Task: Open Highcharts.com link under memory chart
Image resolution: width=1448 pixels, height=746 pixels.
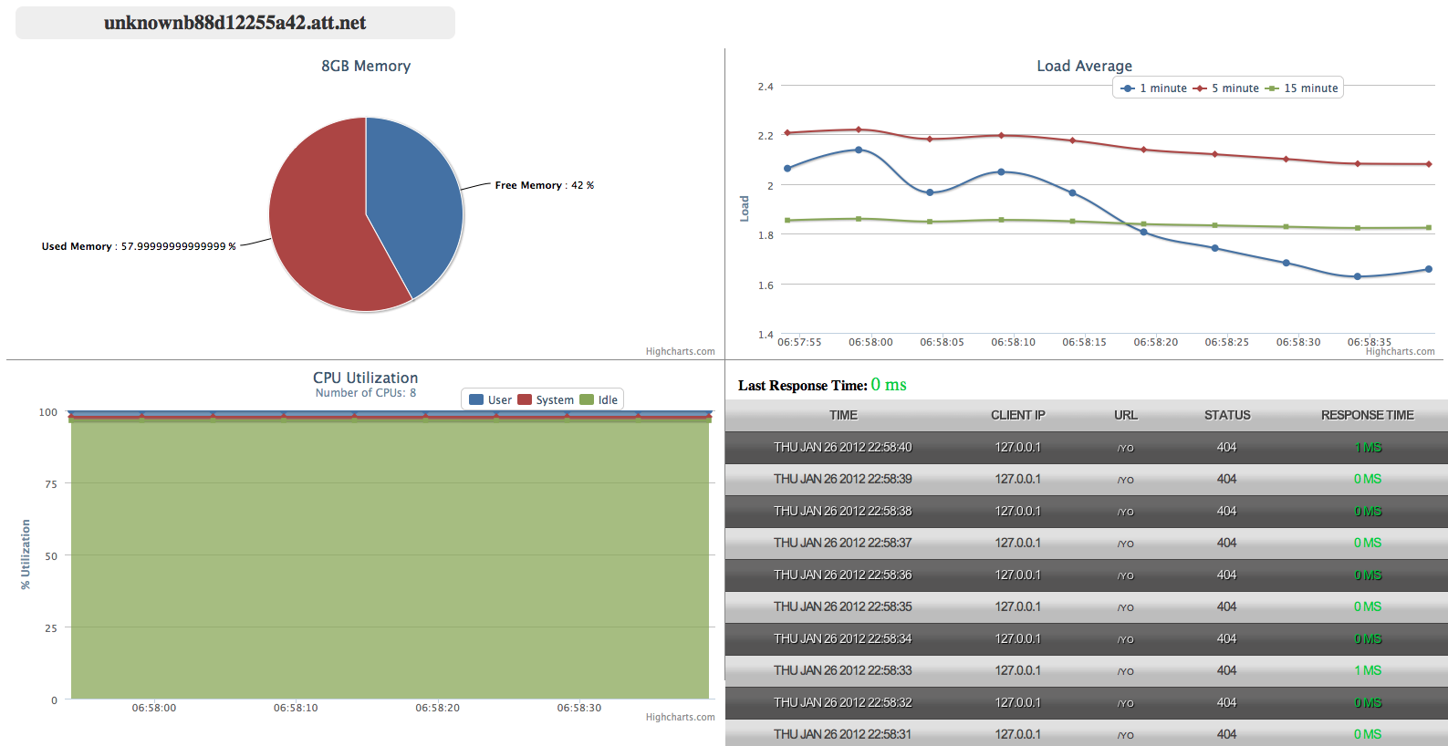Action: [680, 351]
